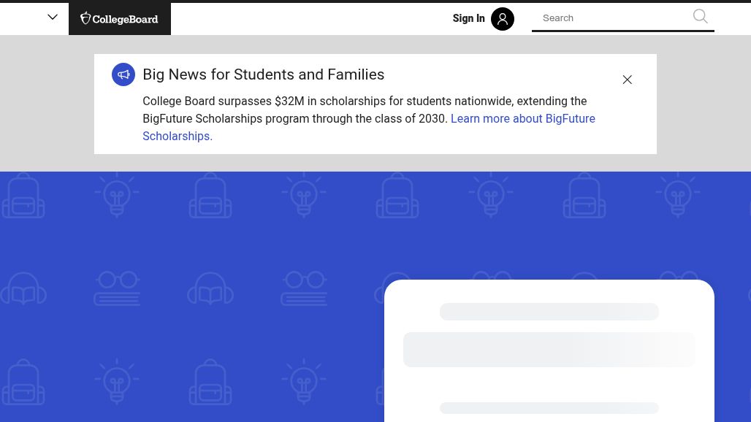Screen dimensions: 751x422
Task: Dismiss the Big News banner with X
Action: (x=627, y=80)
